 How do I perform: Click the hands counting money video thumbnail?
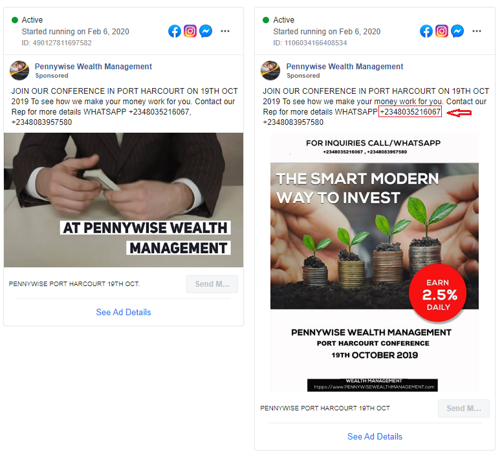click(124, 200)
